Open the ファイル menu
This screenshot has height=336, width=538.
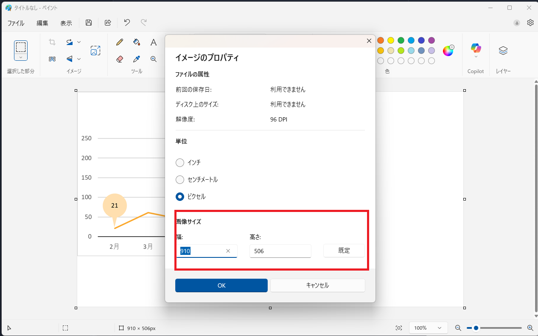[x=16, y=23]
